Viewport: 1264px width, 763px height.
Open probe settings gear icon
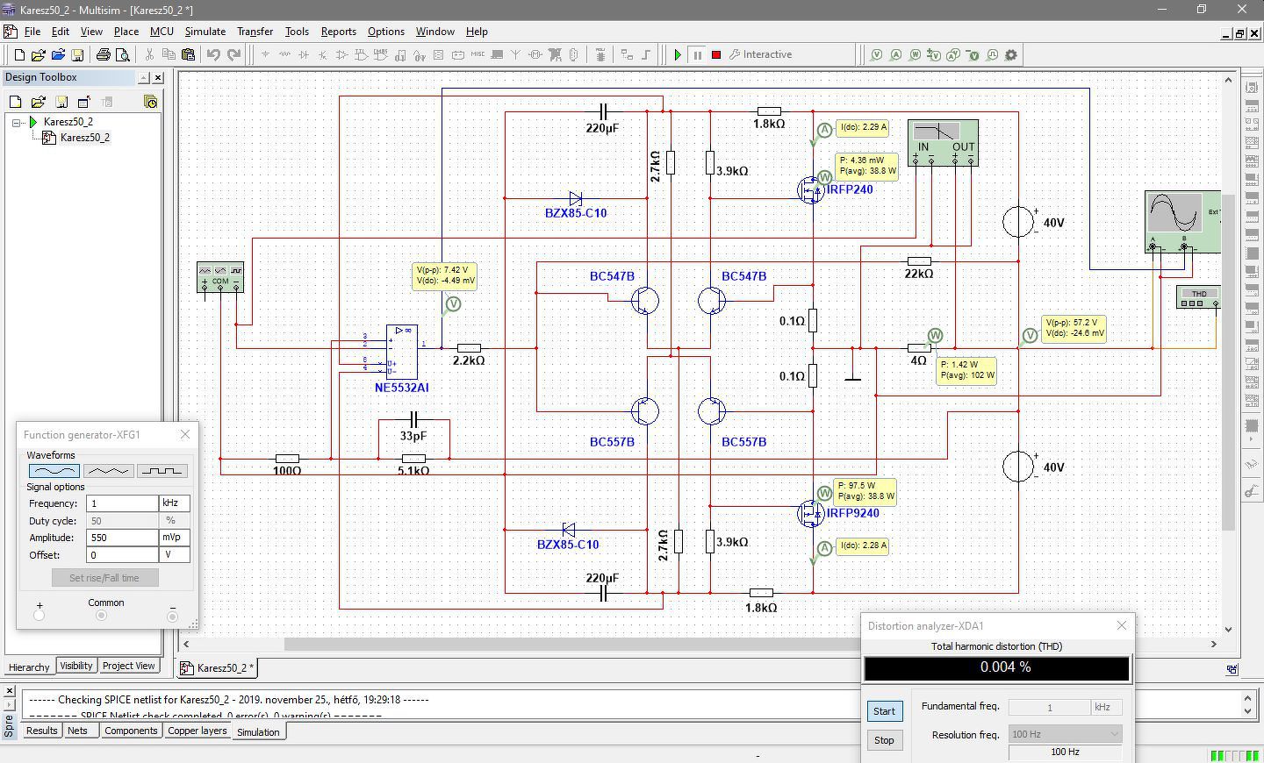pos(1011,54)
